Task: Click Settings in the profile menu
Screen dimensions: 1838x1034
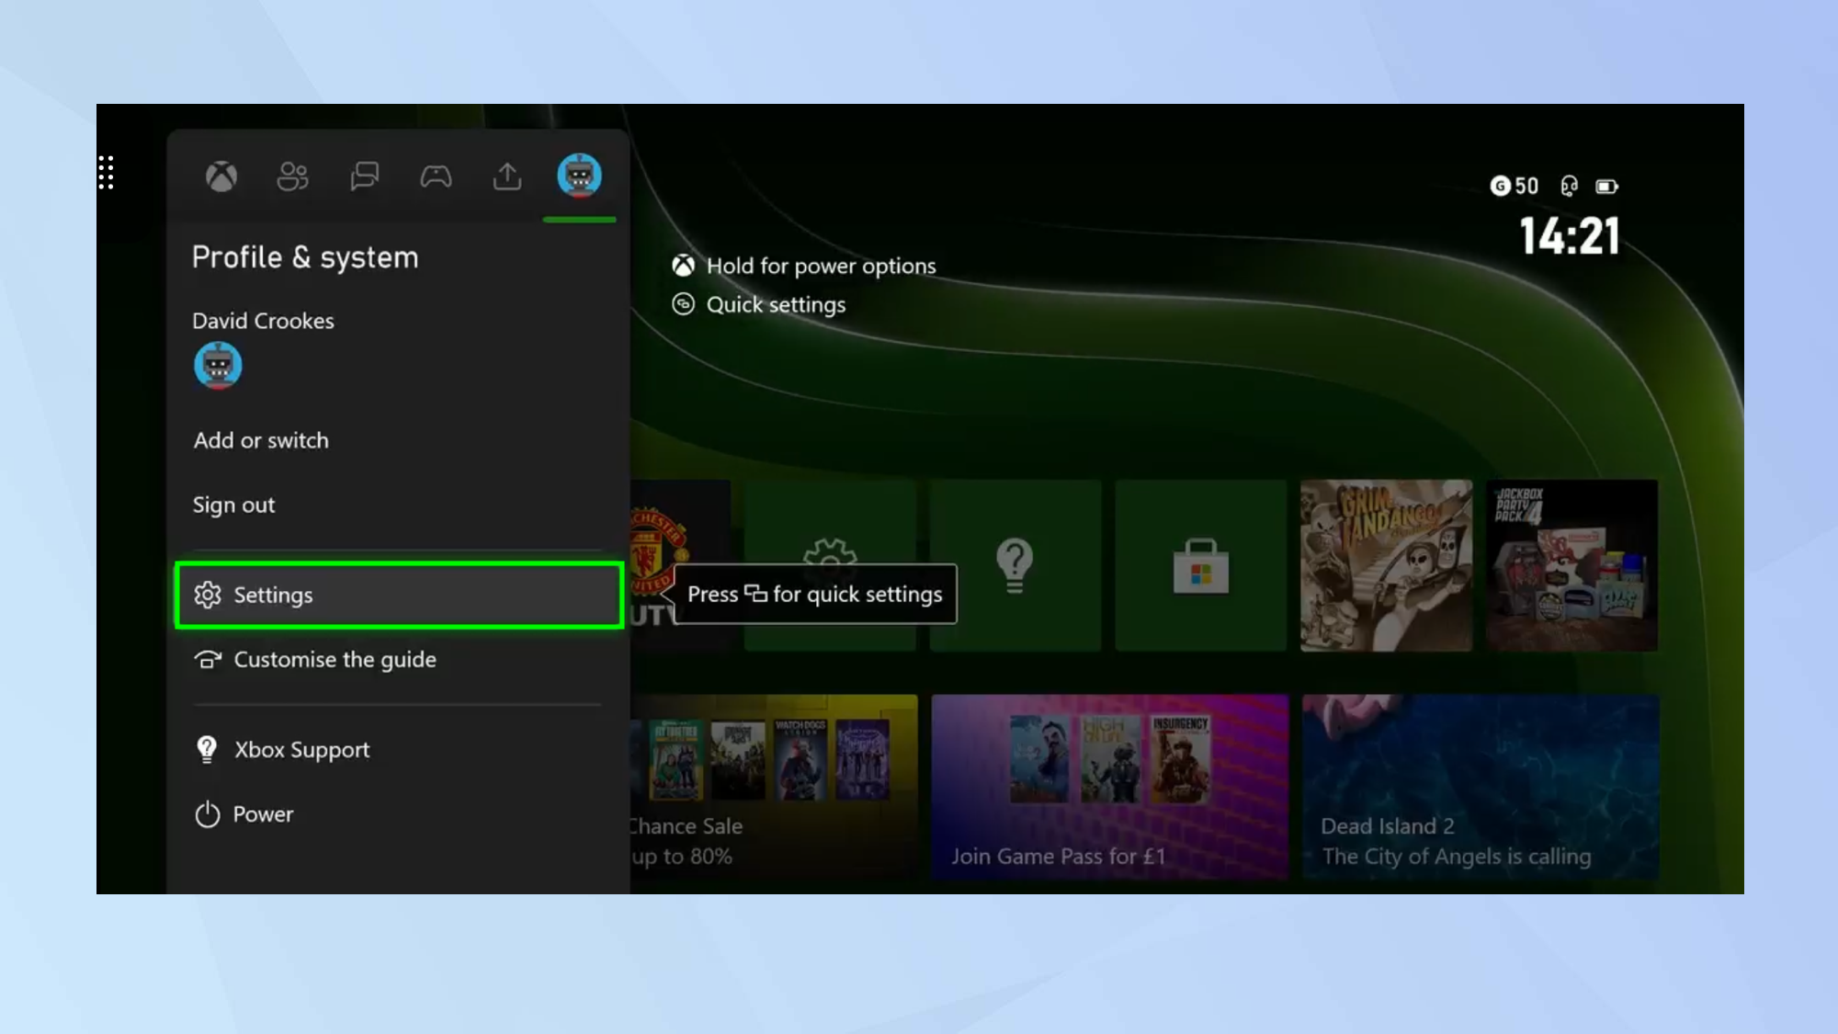Action: [399, 595]
